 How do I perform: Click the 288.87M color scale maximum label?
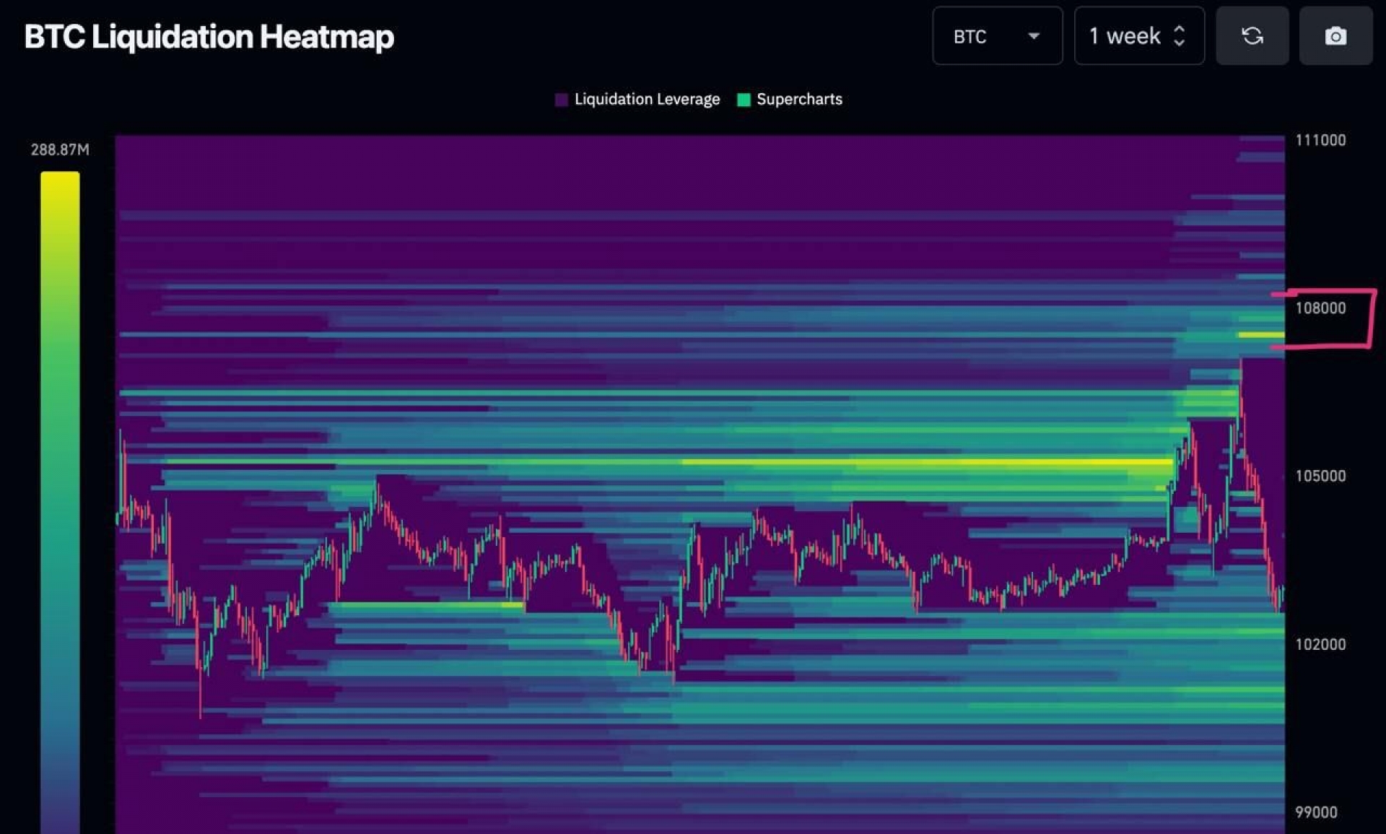click(60, 149)
